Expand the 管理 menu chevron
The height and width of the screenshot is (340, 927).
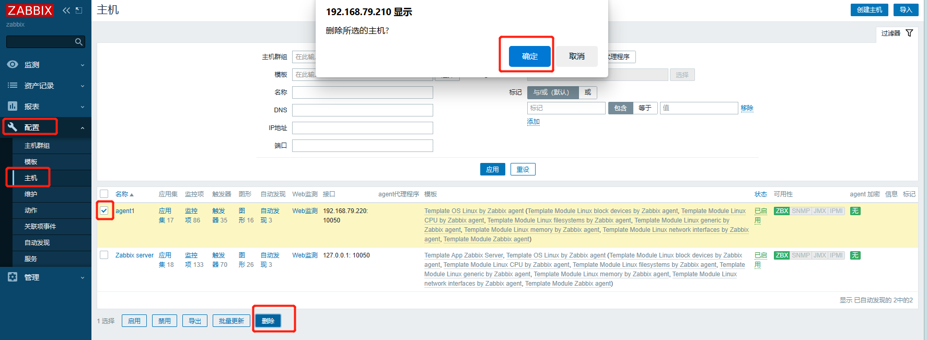[83, 278]
